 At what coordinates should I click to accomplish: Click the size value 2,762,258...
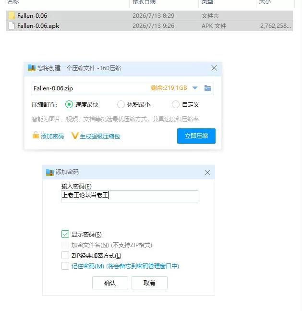coord(276,26)
